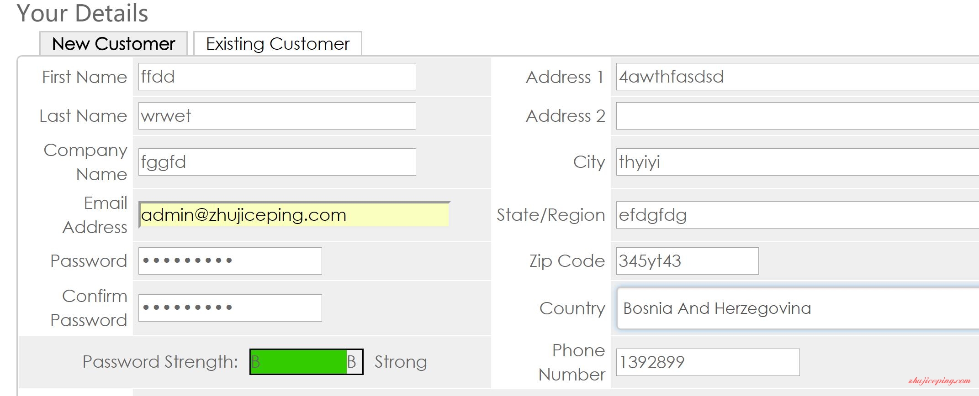The image size is (979, 396).
Task: Click the Your Details heading
Action: click(x=83, y=13)
